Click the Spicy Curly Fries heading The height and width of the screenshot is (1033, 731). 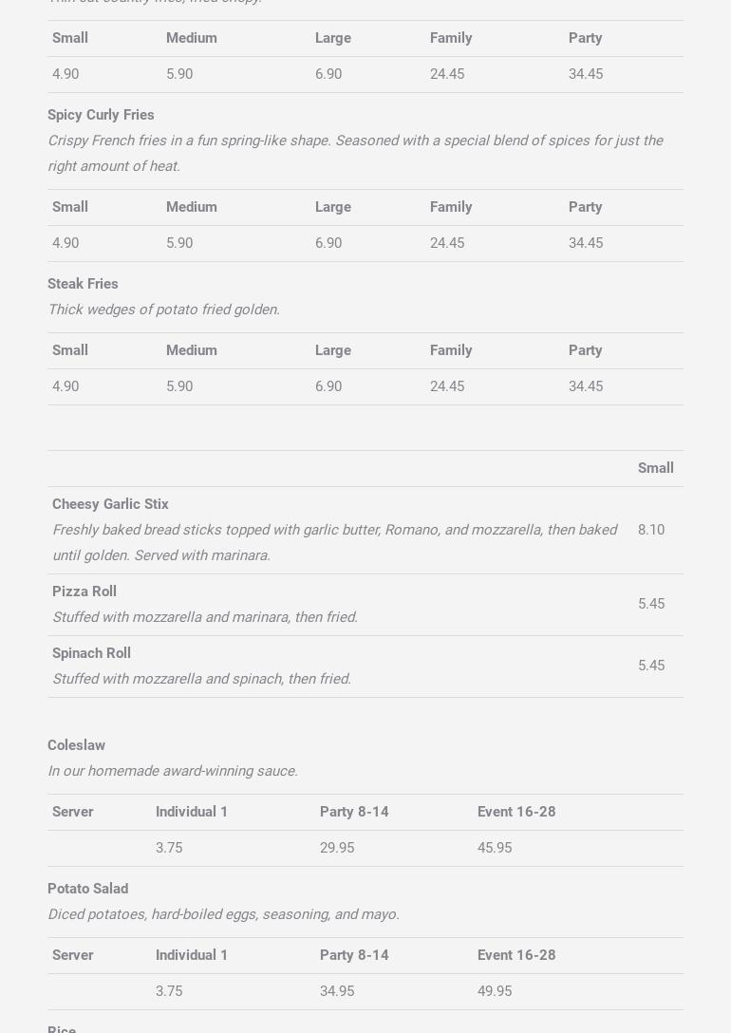click(101, 115)
